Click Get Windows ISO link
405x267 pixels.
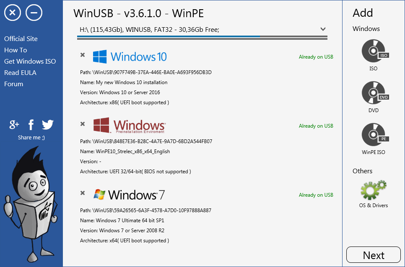[x=30, y=61]
